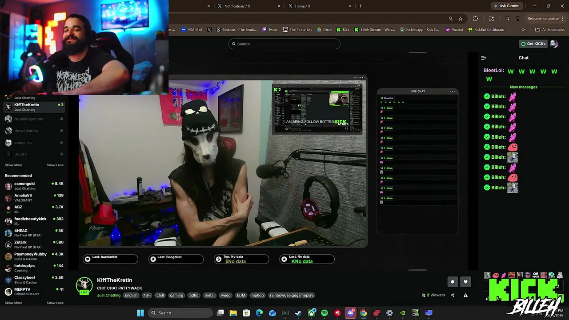Open the Notifications / X browser tab
Viewport: 569px width, 320px height.
click(249, 6)
